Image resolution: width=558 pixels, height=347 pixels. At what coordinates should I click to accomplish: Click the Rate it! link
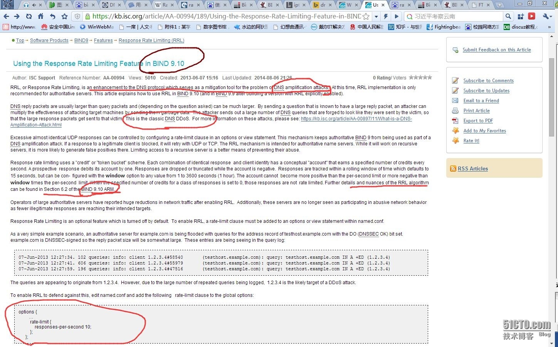[471, 141]
